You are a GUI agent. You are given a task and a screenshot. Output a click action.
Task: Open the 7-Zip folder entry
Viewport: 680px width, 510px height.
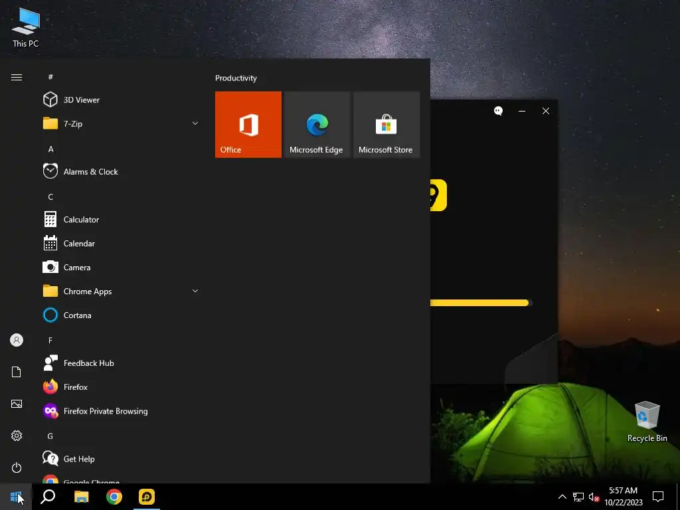[x=122, y=124]
